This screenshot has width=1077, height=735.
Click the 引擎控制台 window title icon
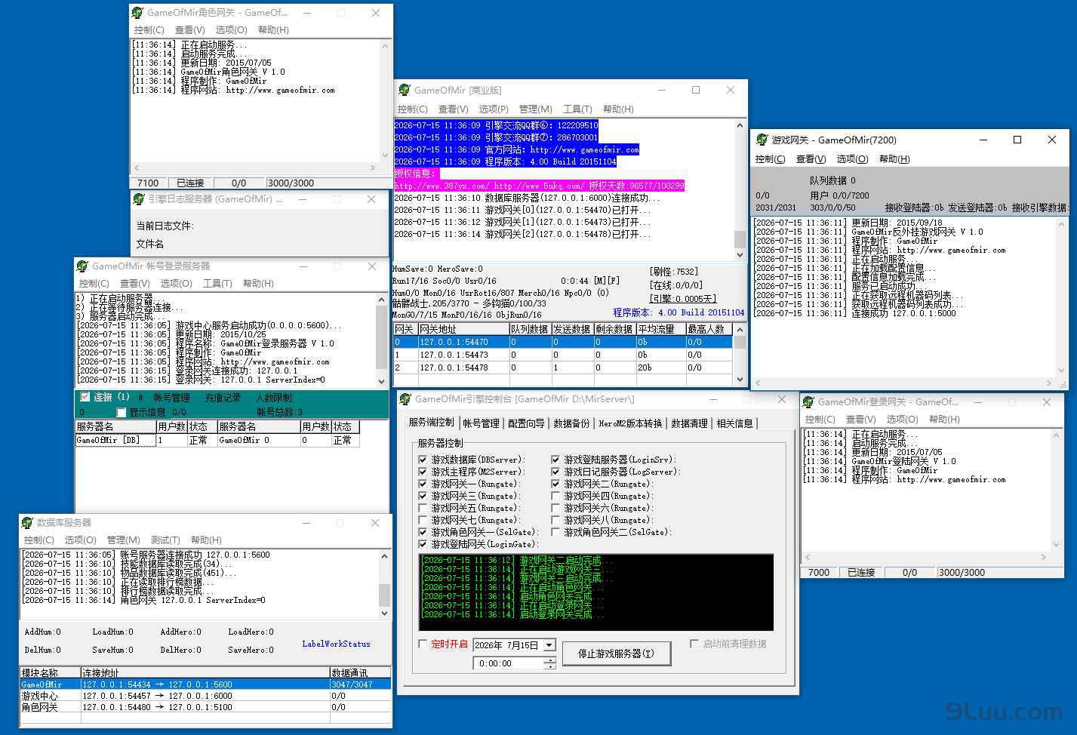tap(405, 399)
